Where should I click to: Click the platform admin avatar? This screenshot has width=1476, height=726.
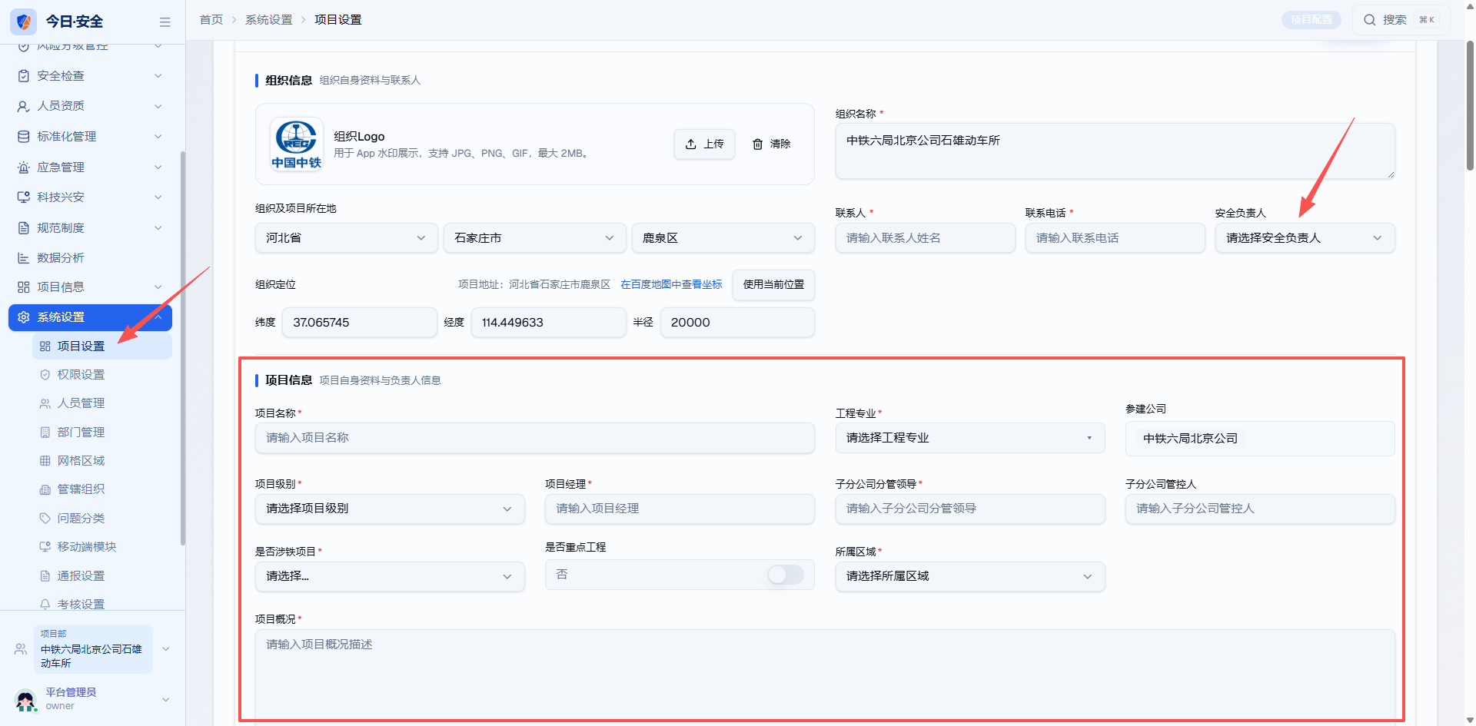25,700
